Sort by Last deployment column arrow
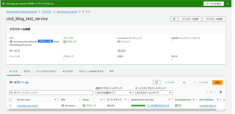This screenshot has height=114, width=235. click(193, 100)
